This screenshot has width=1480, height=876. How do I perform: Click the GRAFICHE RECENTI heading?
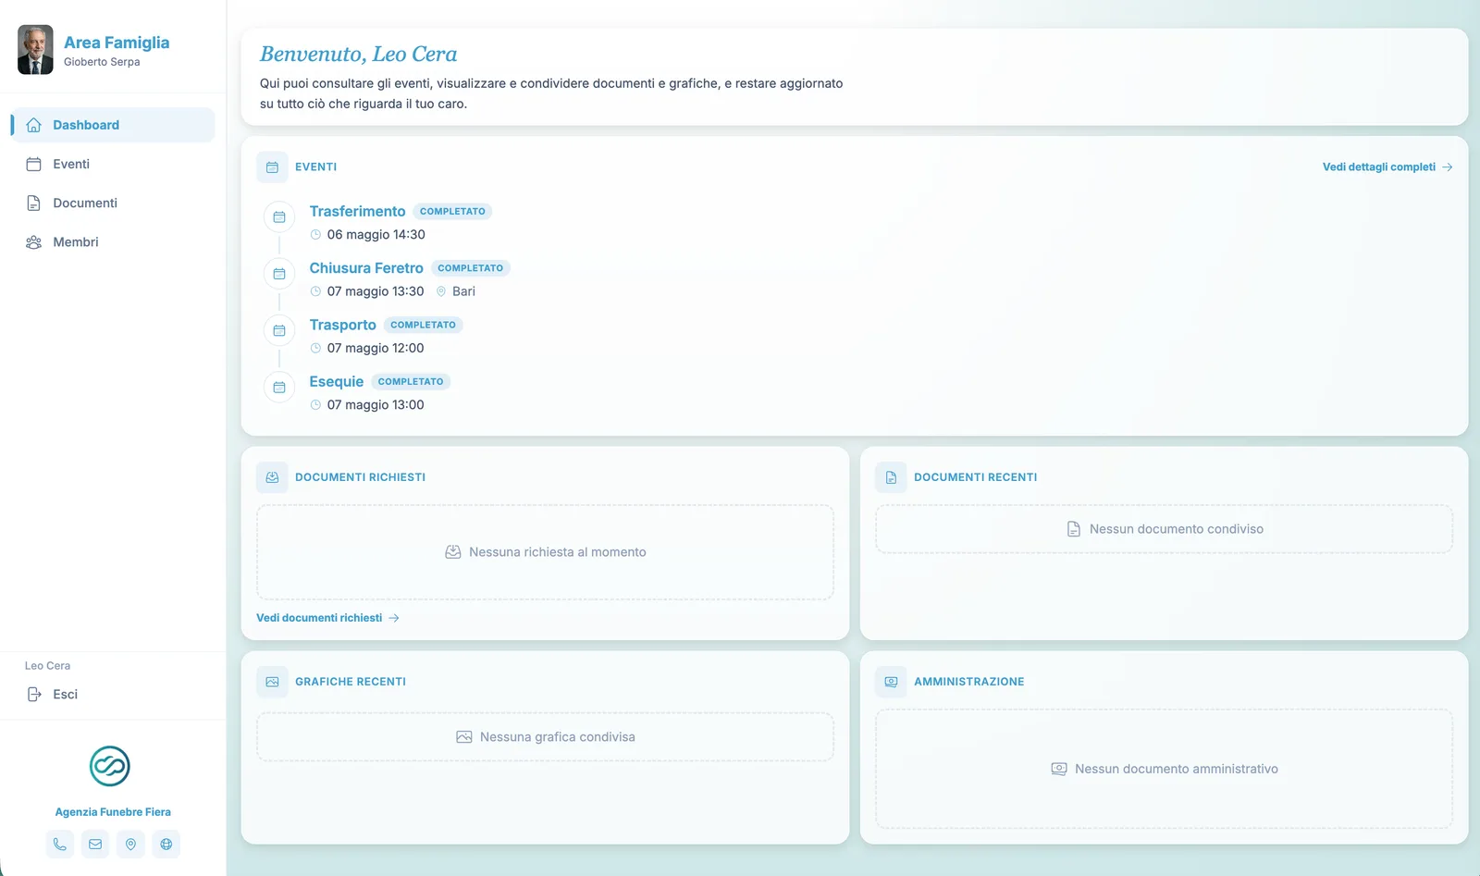(351, 682)
